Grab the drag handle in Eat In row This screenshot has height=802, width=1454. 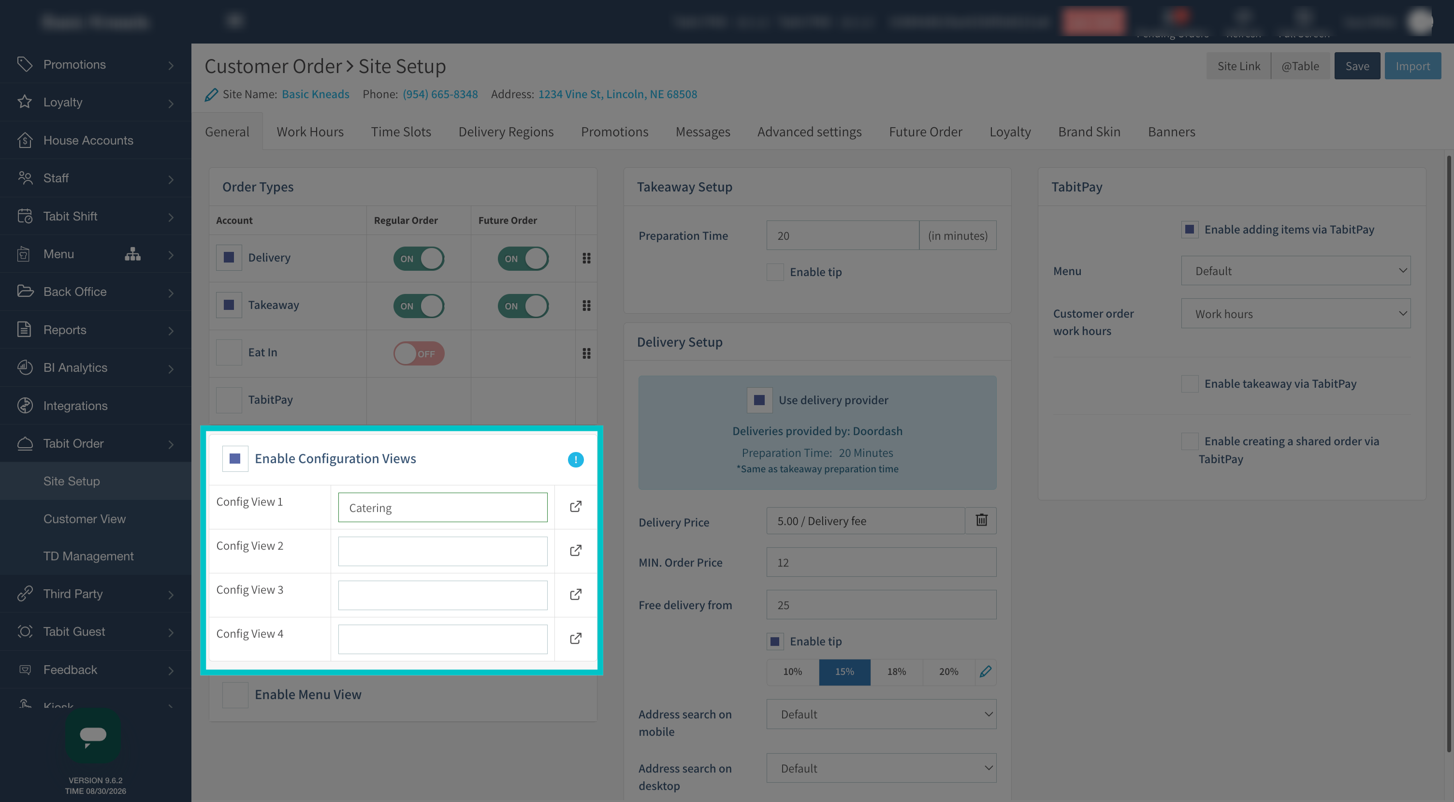coord(586,353)
